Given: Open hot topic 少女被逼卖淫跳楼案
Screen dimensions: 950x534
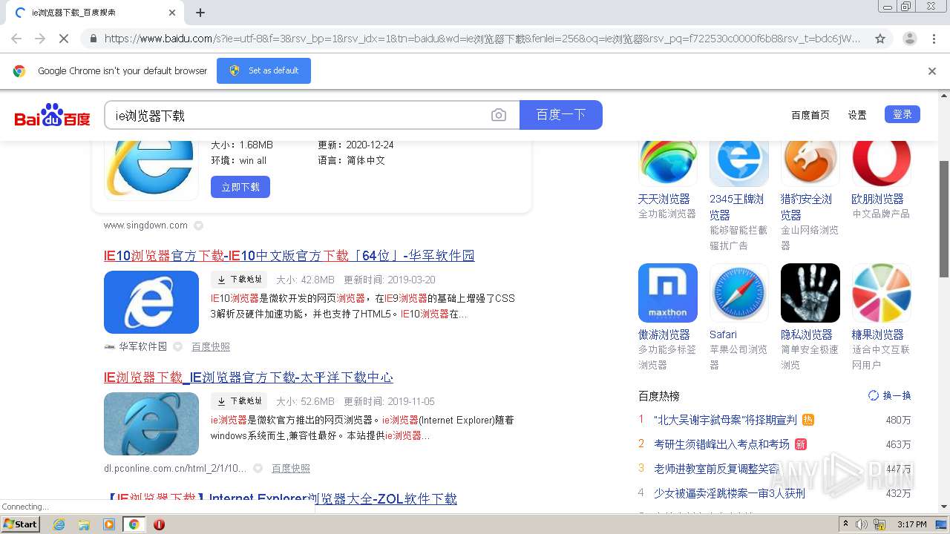Looking at the screenshot, I should click(730, 493).
